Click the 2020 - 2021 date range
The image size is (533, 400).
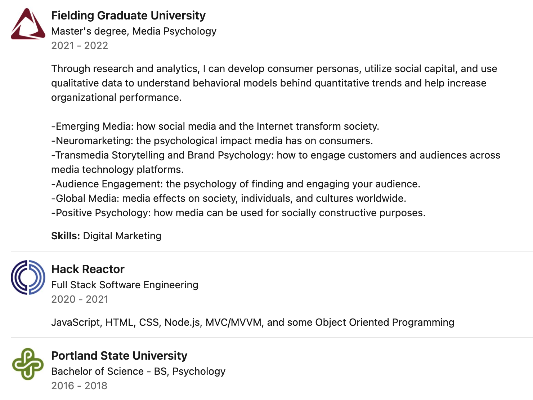80,299
